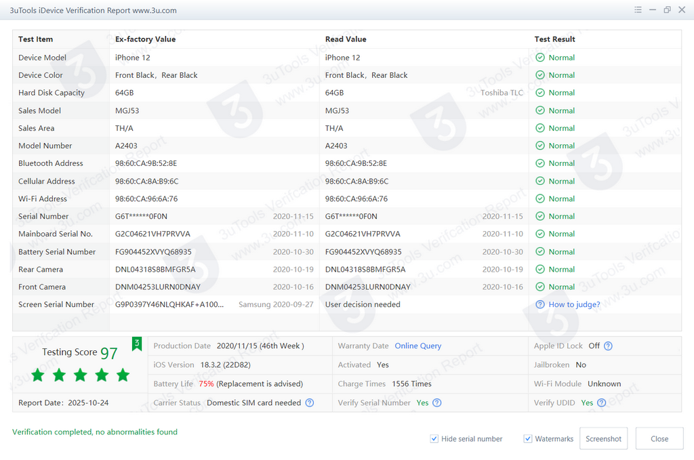This screenshot has width=694, height=460.
Task: Click the Carrier Status help icon
Action: point(310,402)
